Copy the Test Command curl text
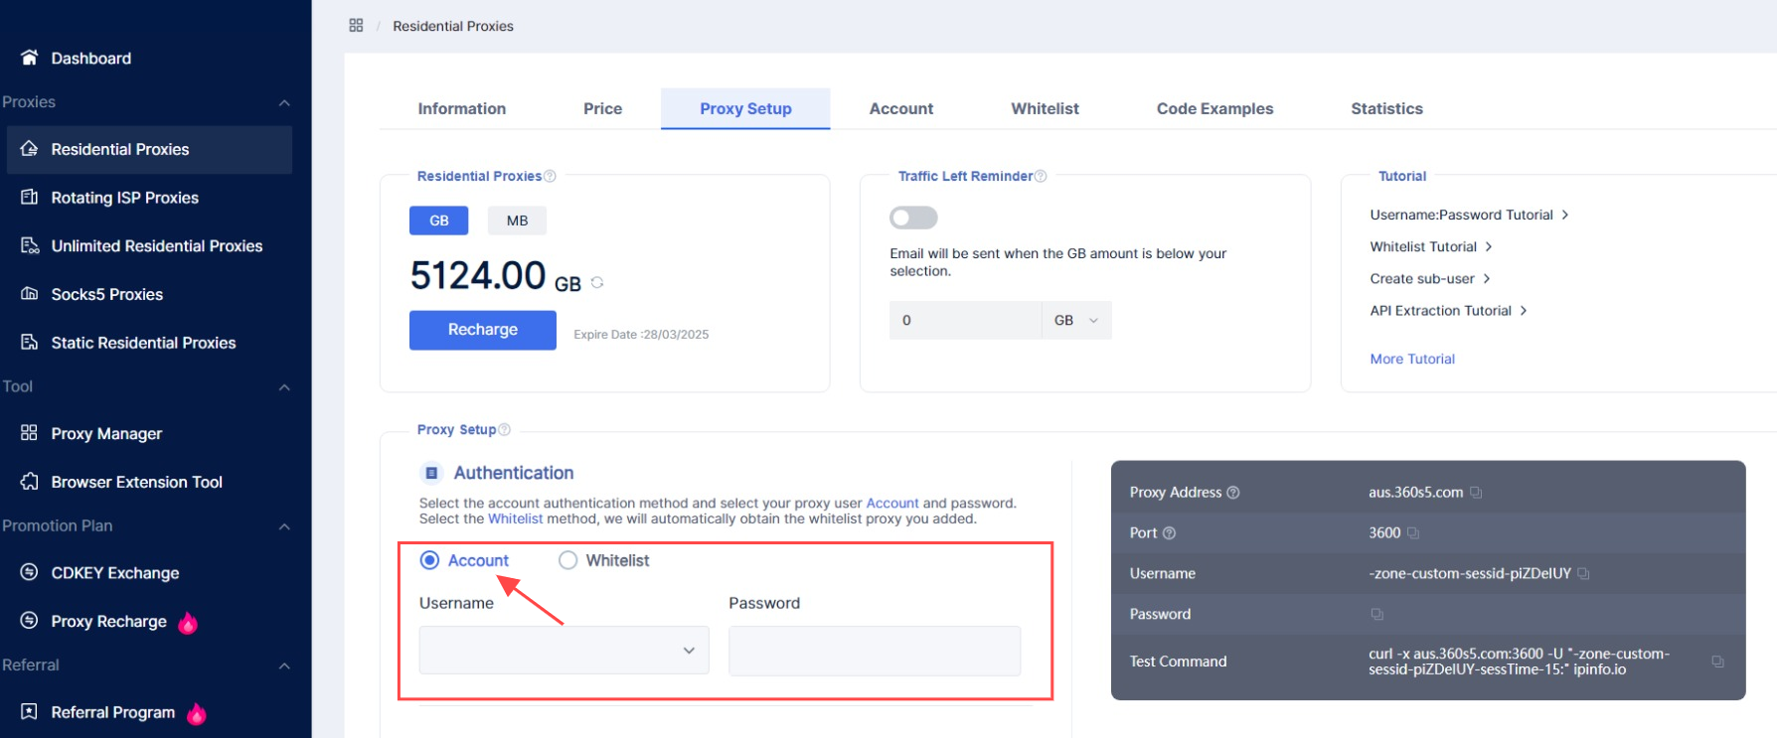Screen dimensions: 1777x738 pos(1717,662)
